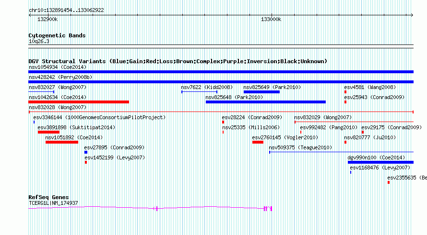Click the RefSeq Genes track heading
The width and height of the screenshot is (427, 235).
coord(48,197)
